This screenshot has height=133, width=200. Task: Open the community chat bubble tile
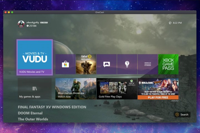(x=106, y=64)
